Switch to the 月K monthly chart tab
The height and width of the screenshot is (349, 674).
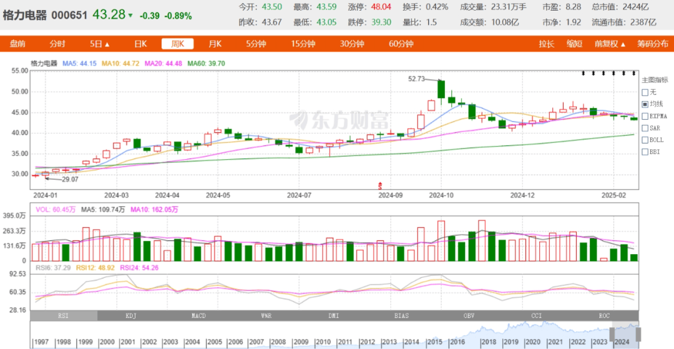pyautogui.click(x=215, y=44)
